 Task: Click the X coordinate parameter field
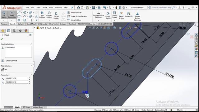click(16, 78)
